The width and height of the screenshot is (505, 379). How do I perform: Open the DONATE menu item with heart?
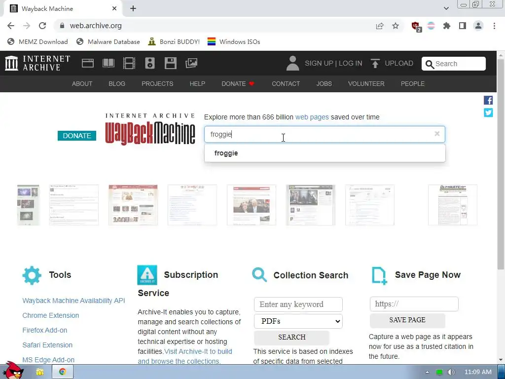pos(238,84)
